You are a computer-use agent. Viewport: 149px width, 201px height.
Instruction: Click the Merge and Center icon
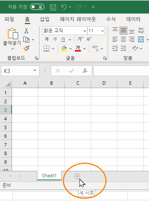tap(141, 40)
